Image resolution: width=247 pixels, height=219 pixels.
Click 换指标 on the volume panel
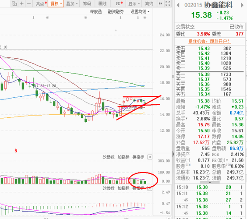(138, 157)
